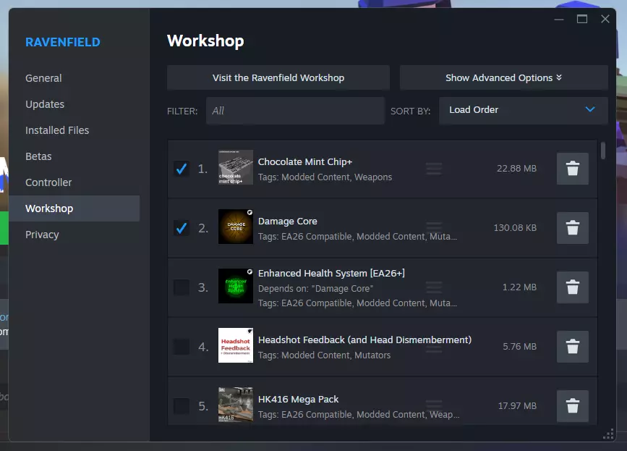This screenshot has height=451, width=627.
Task: Go to Installed Files
Action: [57, 130]
